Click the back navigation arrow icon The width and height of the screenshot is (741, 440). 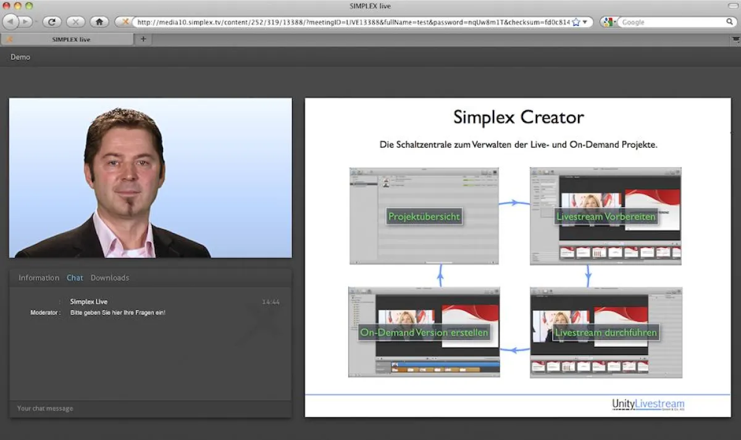coord(10,22)
